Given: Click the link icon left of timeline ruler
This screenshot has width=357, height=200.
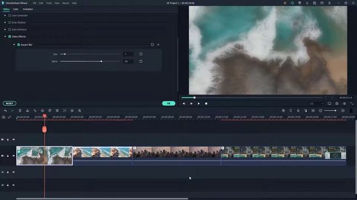Looking at the screenshot, I should point(9,117).
